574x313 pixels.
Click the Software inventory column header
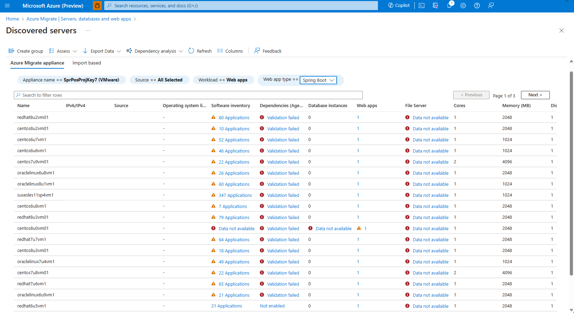point(231,105)
